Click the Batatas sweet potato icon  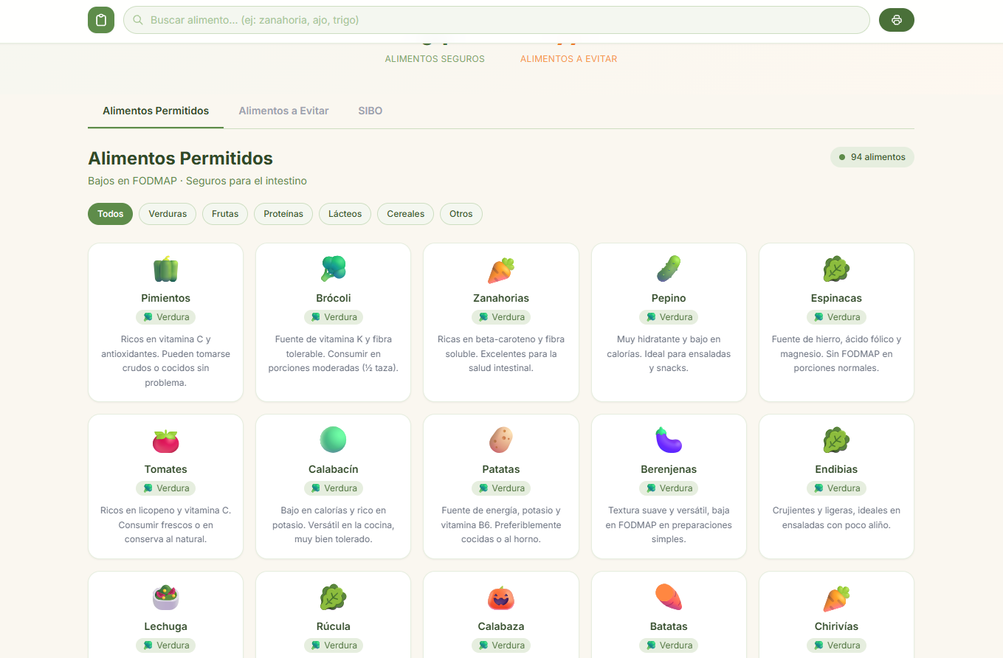[x=669, y=598]
